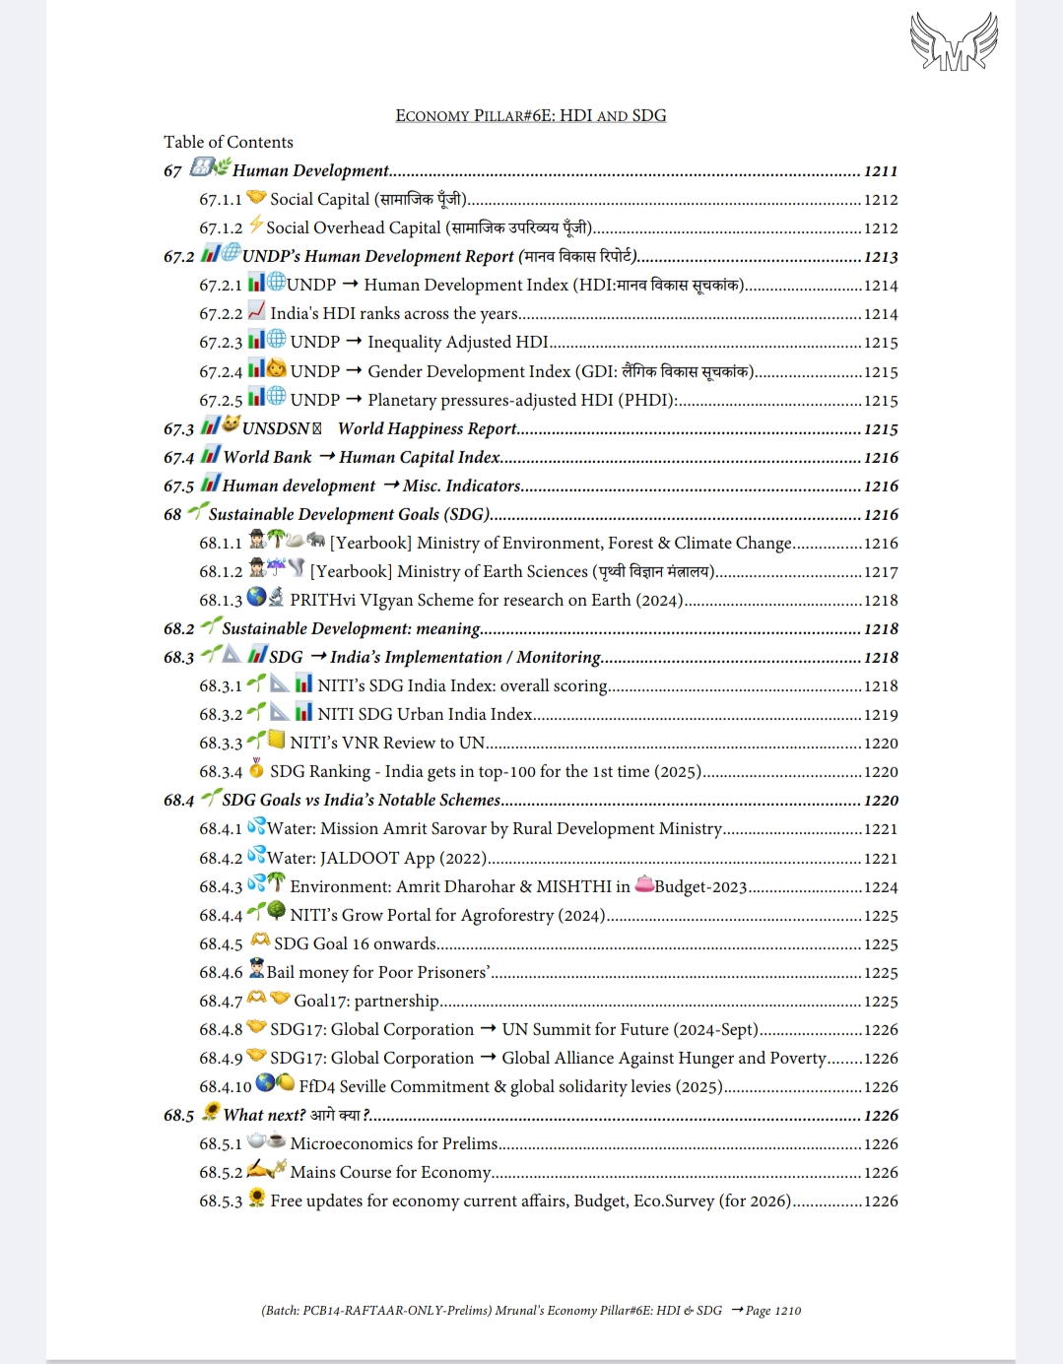Click the medal icon beside SDG Ranking entry
The image size is (1063, 1364).
(258, 771)
